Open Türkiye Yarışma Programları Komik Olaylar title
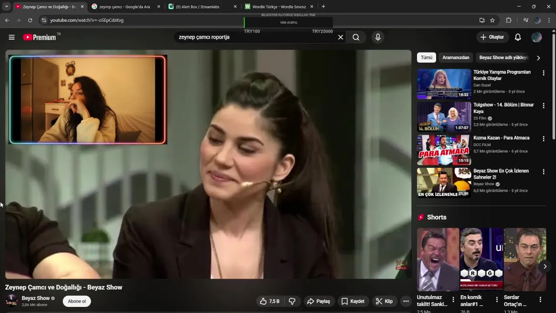Image resolution: width=556 pixels, height=313 pixels. pos(502,75)
